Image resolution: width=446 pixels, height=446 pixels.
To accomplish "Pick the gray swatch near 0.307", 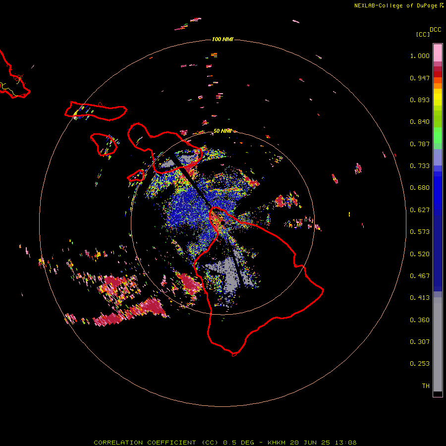I will [438, 344].
